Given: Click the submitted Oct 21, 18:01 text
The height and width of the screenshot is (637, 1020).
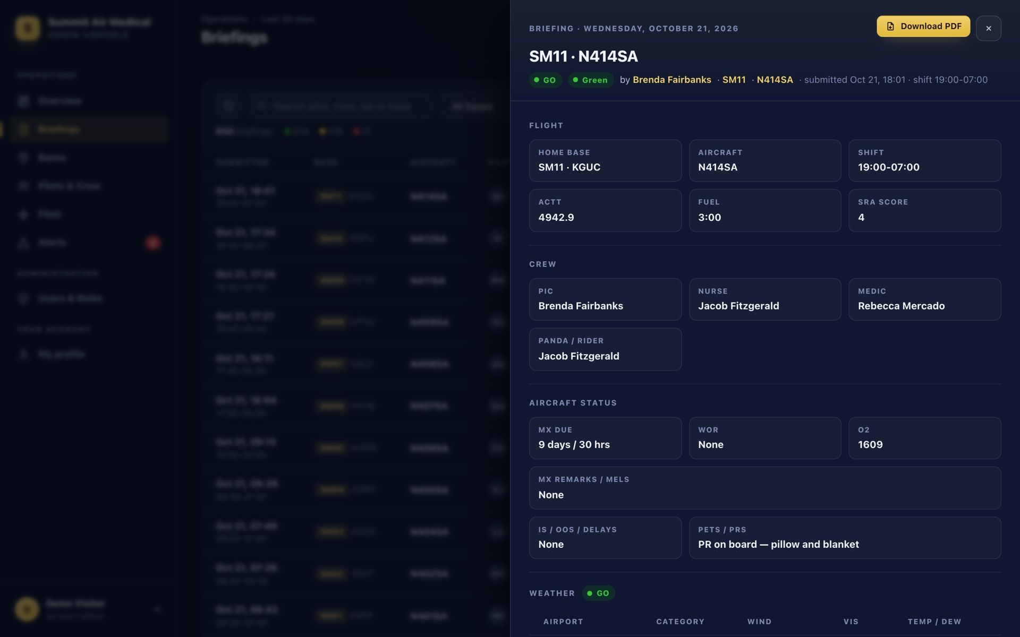Looking at the screenshot, I should click(855, 80).
